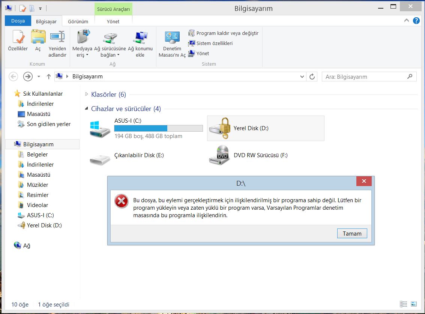The height and width of the screenshot is (314, 425).
Task: Click the search magnifier icon
Action: click(x=410, y=77)
